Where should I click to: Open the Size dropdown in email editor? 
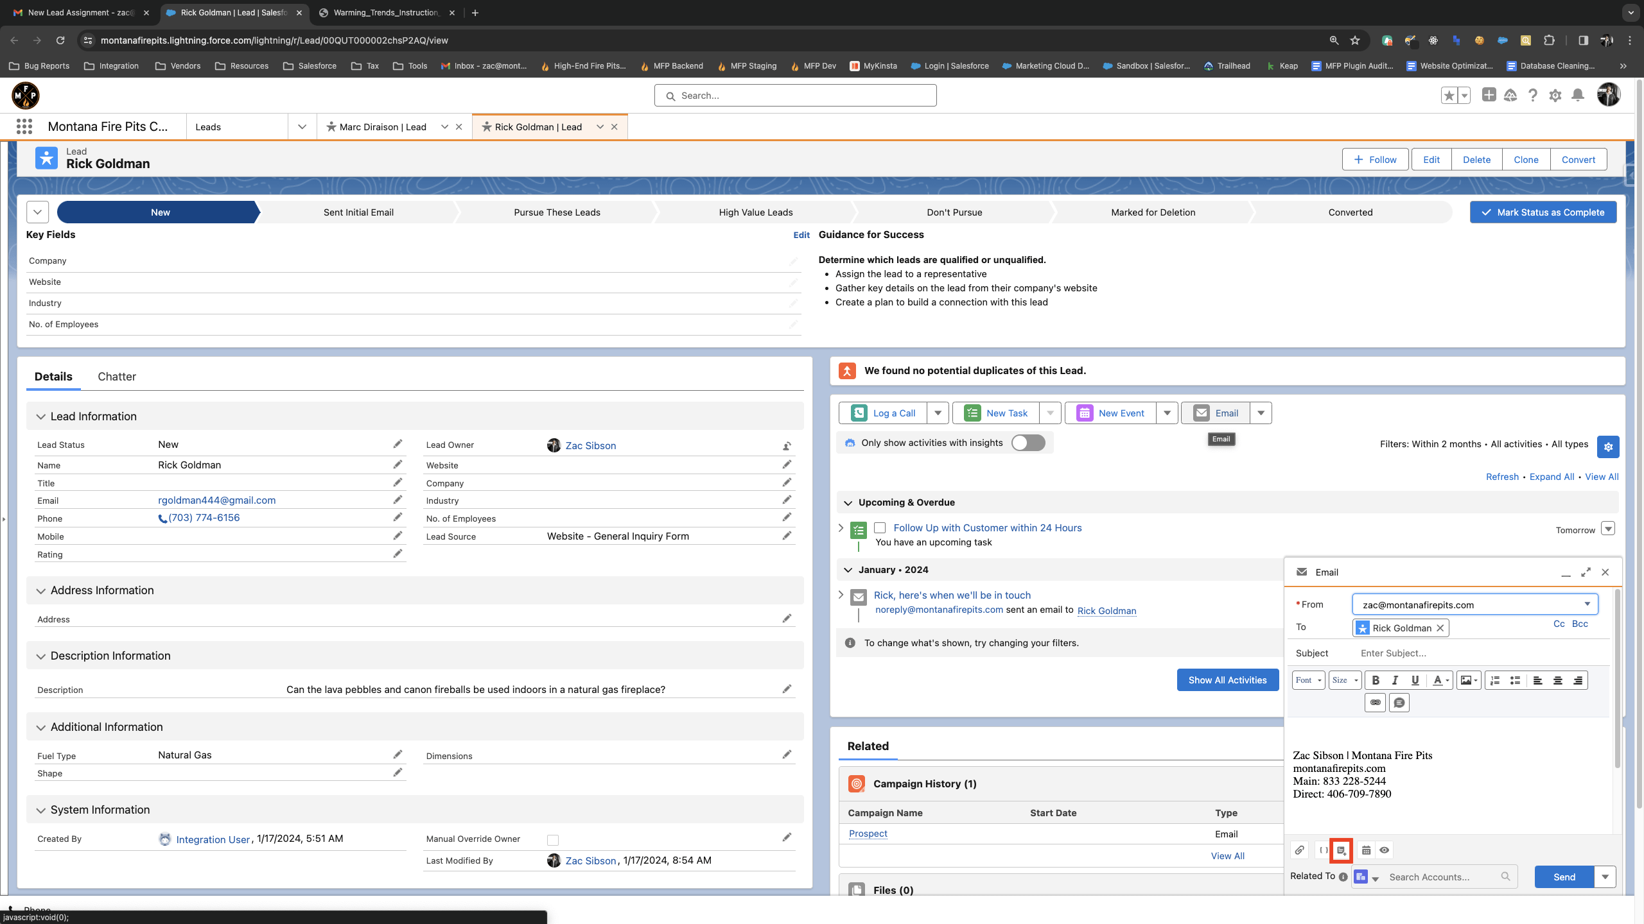point(1345,680)
